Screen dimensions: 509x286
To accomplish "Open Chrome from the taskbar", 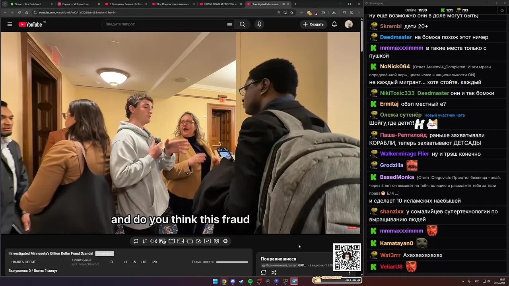I will 224,281.
